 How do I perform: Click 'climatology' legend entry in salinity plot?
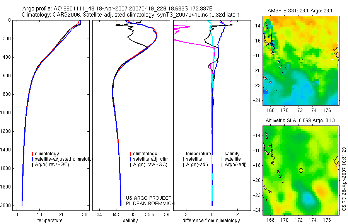point(145,154)
